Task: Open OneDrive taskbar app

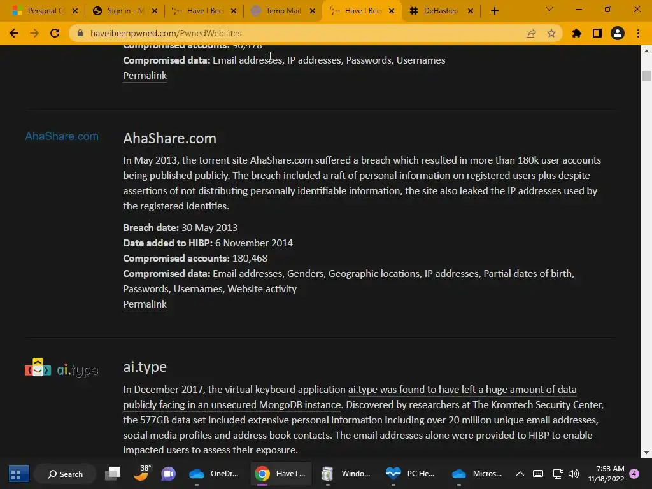Action: pyautogui.click(x=213, y=474)
